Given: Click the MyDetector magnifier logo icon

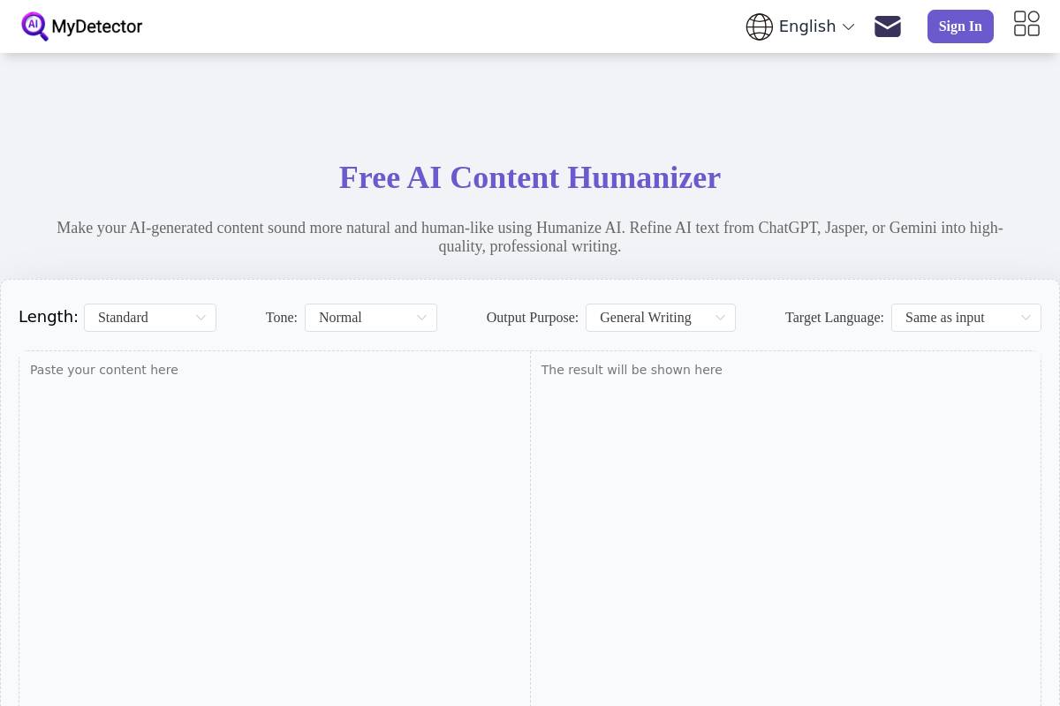Looking at the screenshot, I should coord(35,26).
